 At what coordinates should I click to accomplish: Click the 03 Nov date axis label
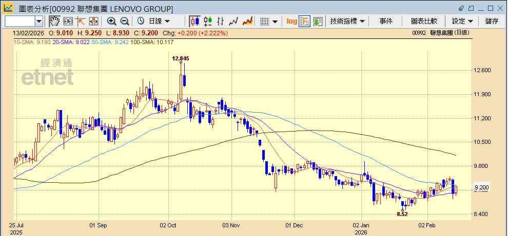click(x=231, y=225)
